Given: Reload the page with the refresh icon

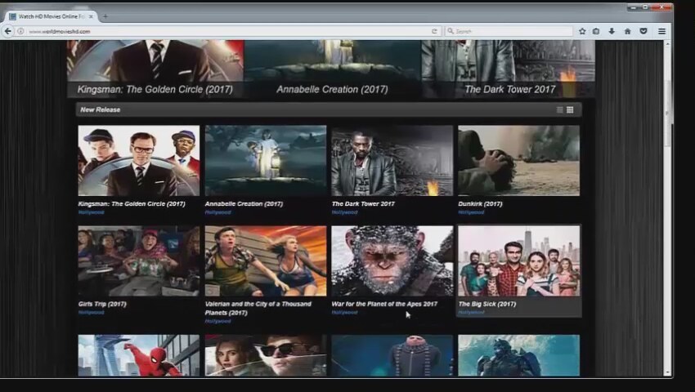Looking at the screenshot, I should click(434, 32).
